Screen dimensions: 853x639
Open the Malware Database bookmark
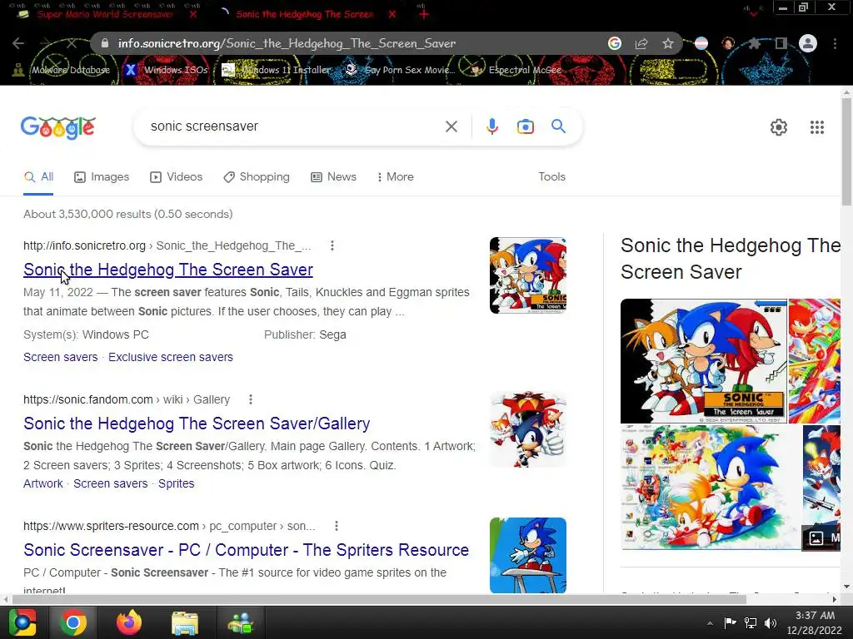(62, 70)
